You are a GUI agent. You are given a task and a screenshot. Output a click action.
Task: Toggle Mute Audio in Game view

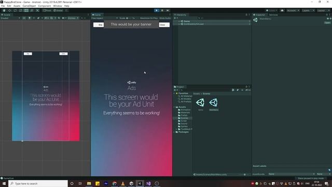pyautogui.click(x=165, y=18)
